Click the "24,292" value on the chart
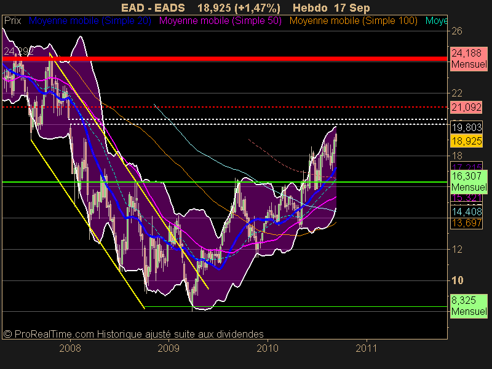This screenshot has height=369, width=492. click(x=18, y=51)
